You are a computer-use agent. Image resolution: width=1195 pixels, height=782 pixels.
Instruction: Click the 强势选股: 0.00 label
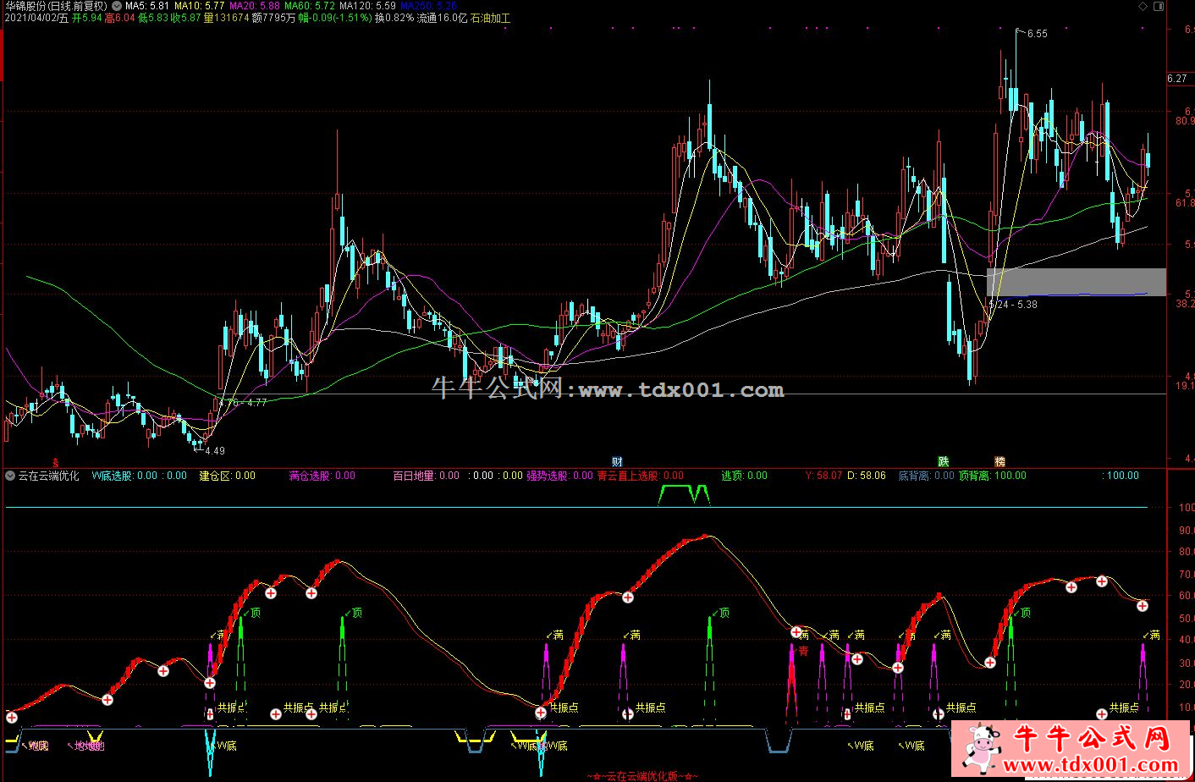click(x=560, y=476)
